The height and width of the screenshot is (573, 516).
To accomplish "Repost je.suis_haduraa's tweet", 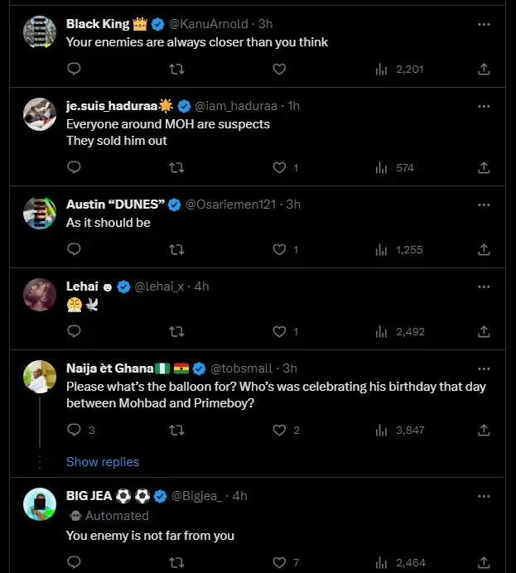I will (x=176, y=167).
